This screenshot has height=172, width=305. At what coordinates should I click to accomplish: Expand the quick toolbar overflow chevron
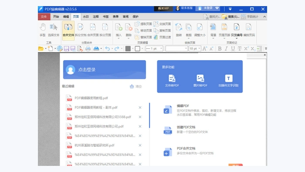point(266,49)
